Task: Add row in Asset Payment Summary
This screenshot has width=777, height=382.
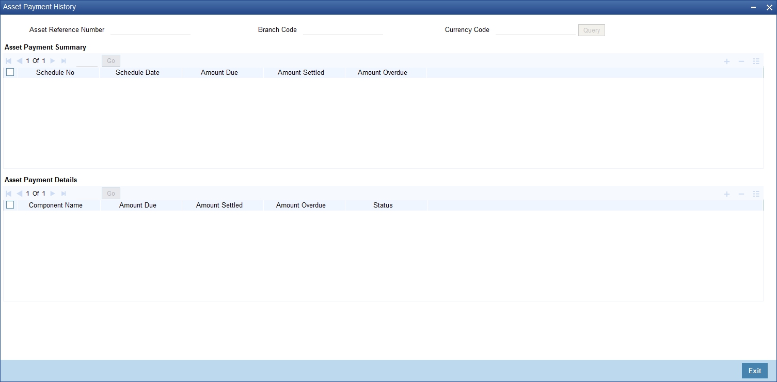Action: point(726,61)
